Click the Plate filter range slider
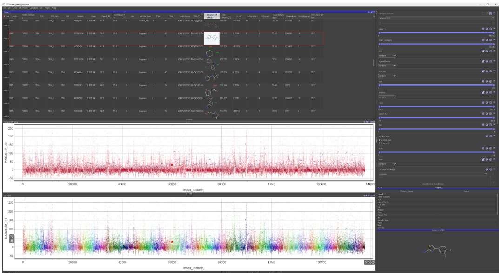The image size is (499, 273). point(437,152)
